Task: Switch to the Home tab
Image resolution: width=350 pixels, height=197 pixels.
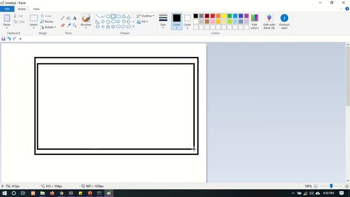Action: tap(22, 9)
